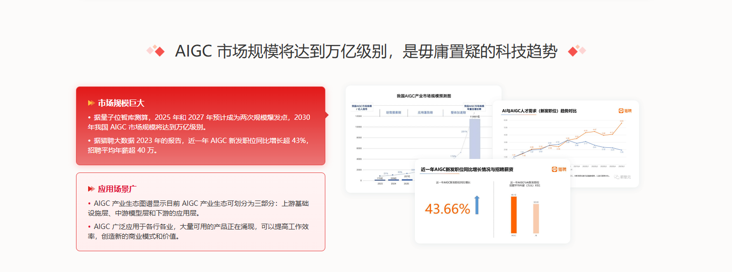Click the red arrow icon beside 应用场景广
Viewport: 732px width, 272px height.
pos(91,189)
